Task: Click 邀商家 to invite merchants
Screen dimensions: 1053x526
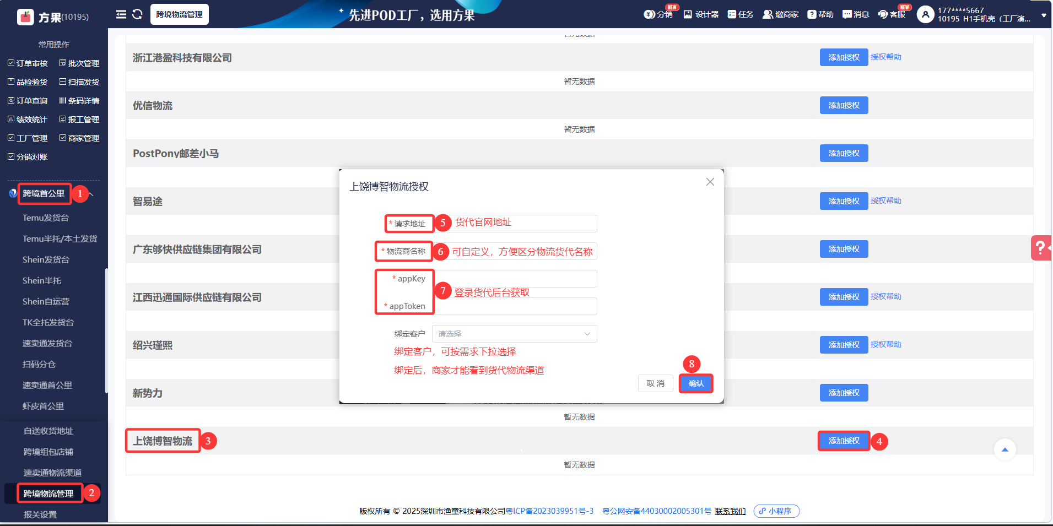Action: [x=781, y=14]
